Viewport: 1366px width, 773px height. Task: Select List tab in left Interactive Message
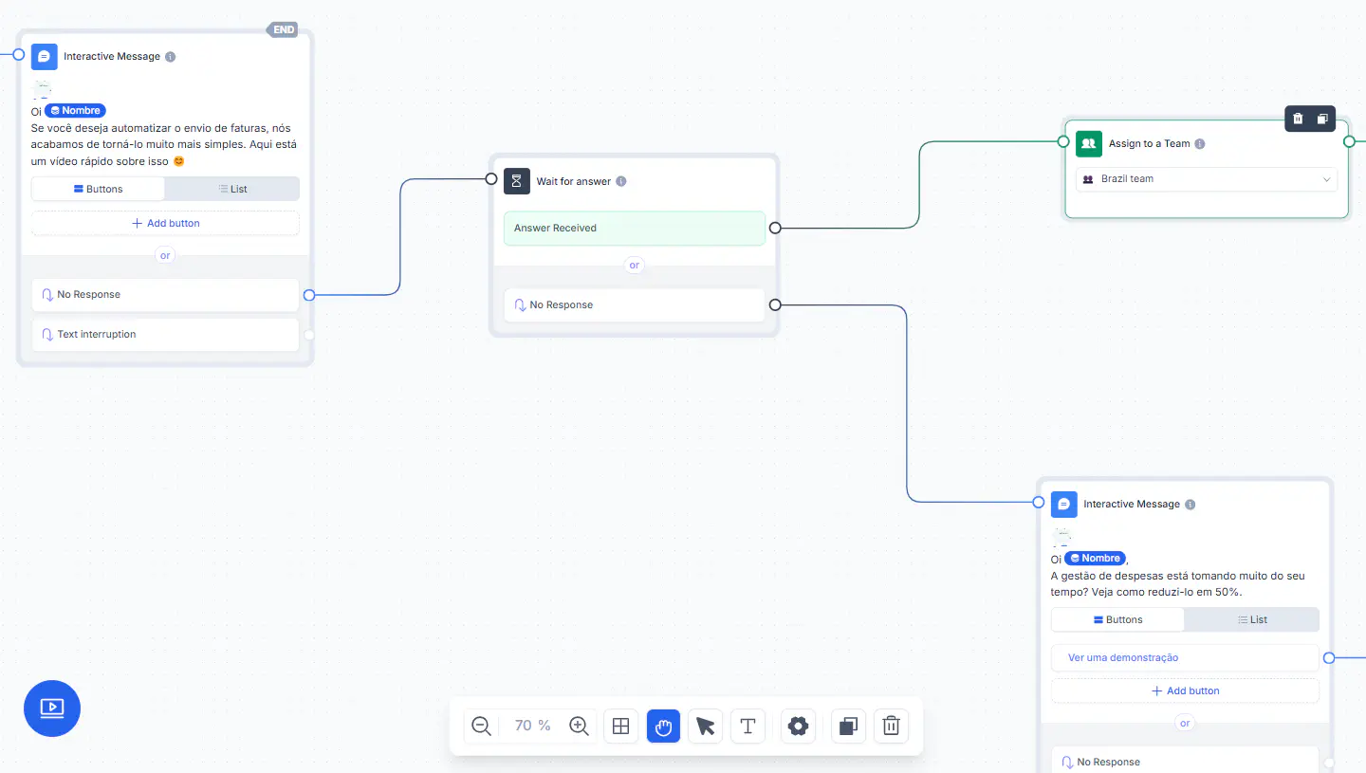pos(232,189)
